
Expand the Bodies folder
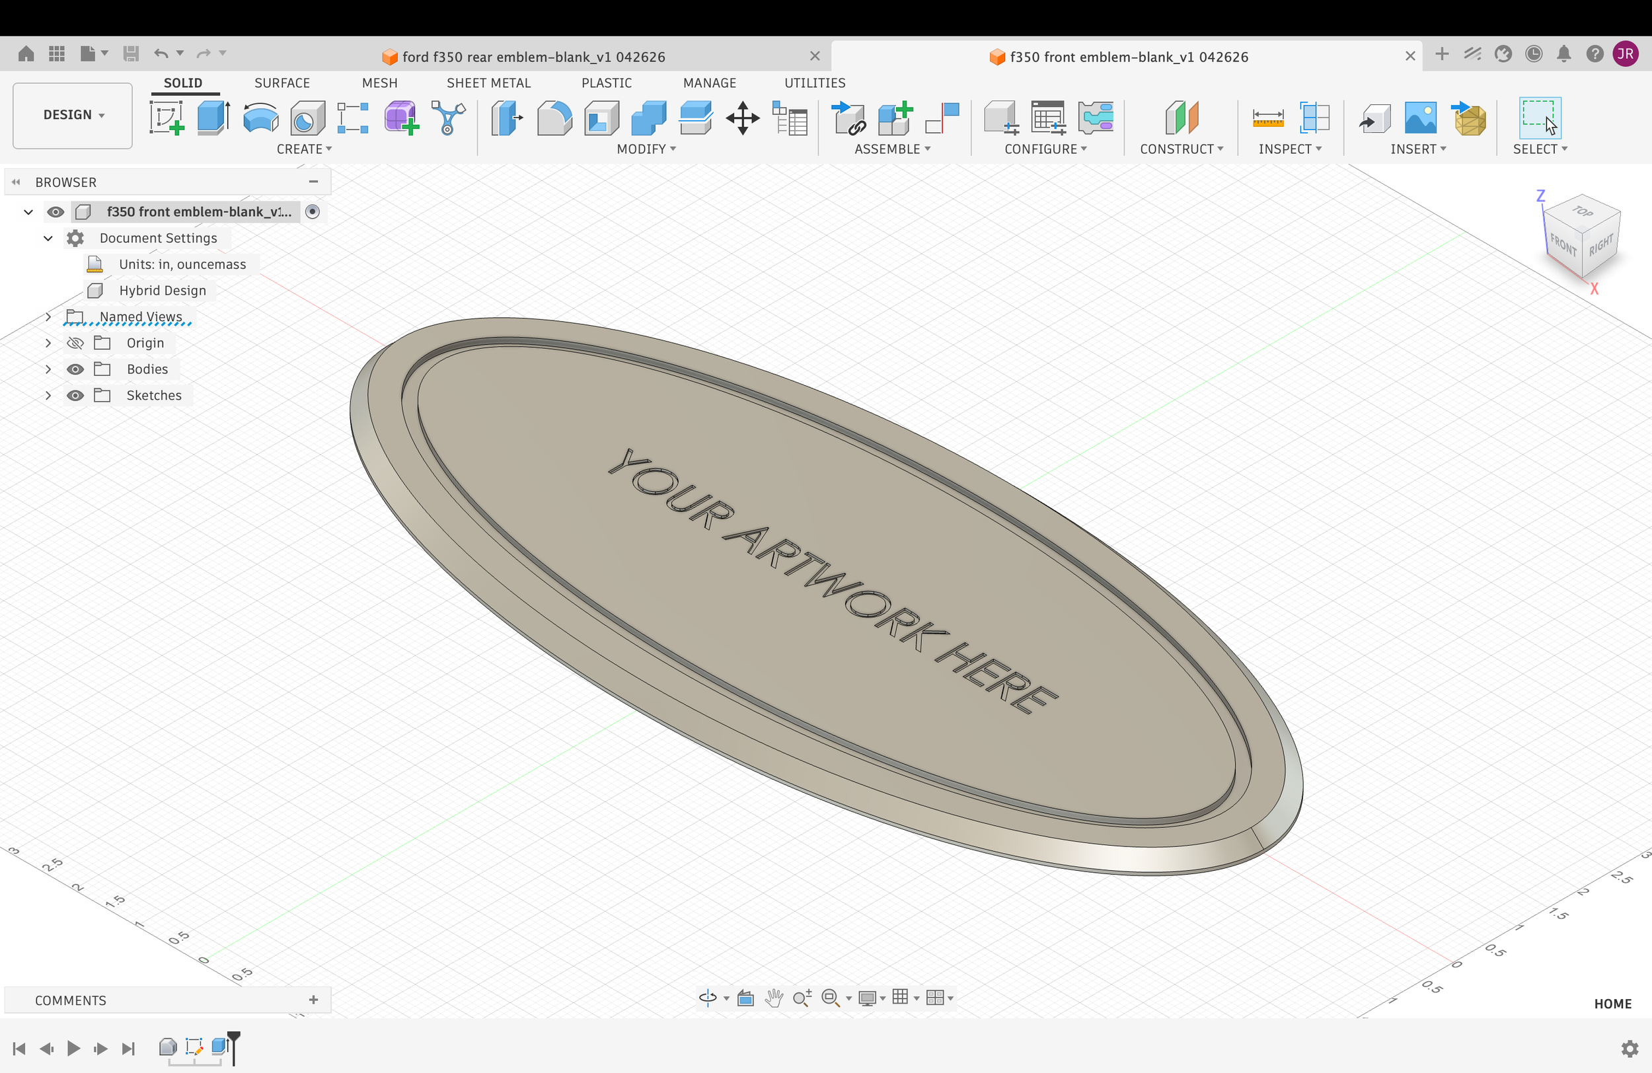pyautogui.click(x=48, y=369)
